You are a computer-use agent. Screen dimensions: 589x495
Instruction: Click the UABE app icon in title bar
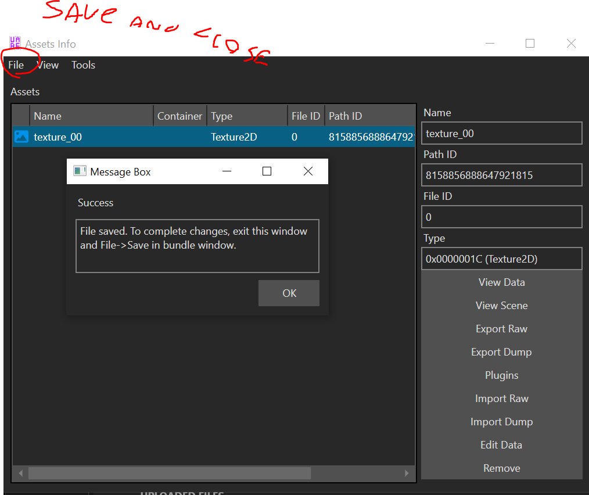[x=15, y=43]
